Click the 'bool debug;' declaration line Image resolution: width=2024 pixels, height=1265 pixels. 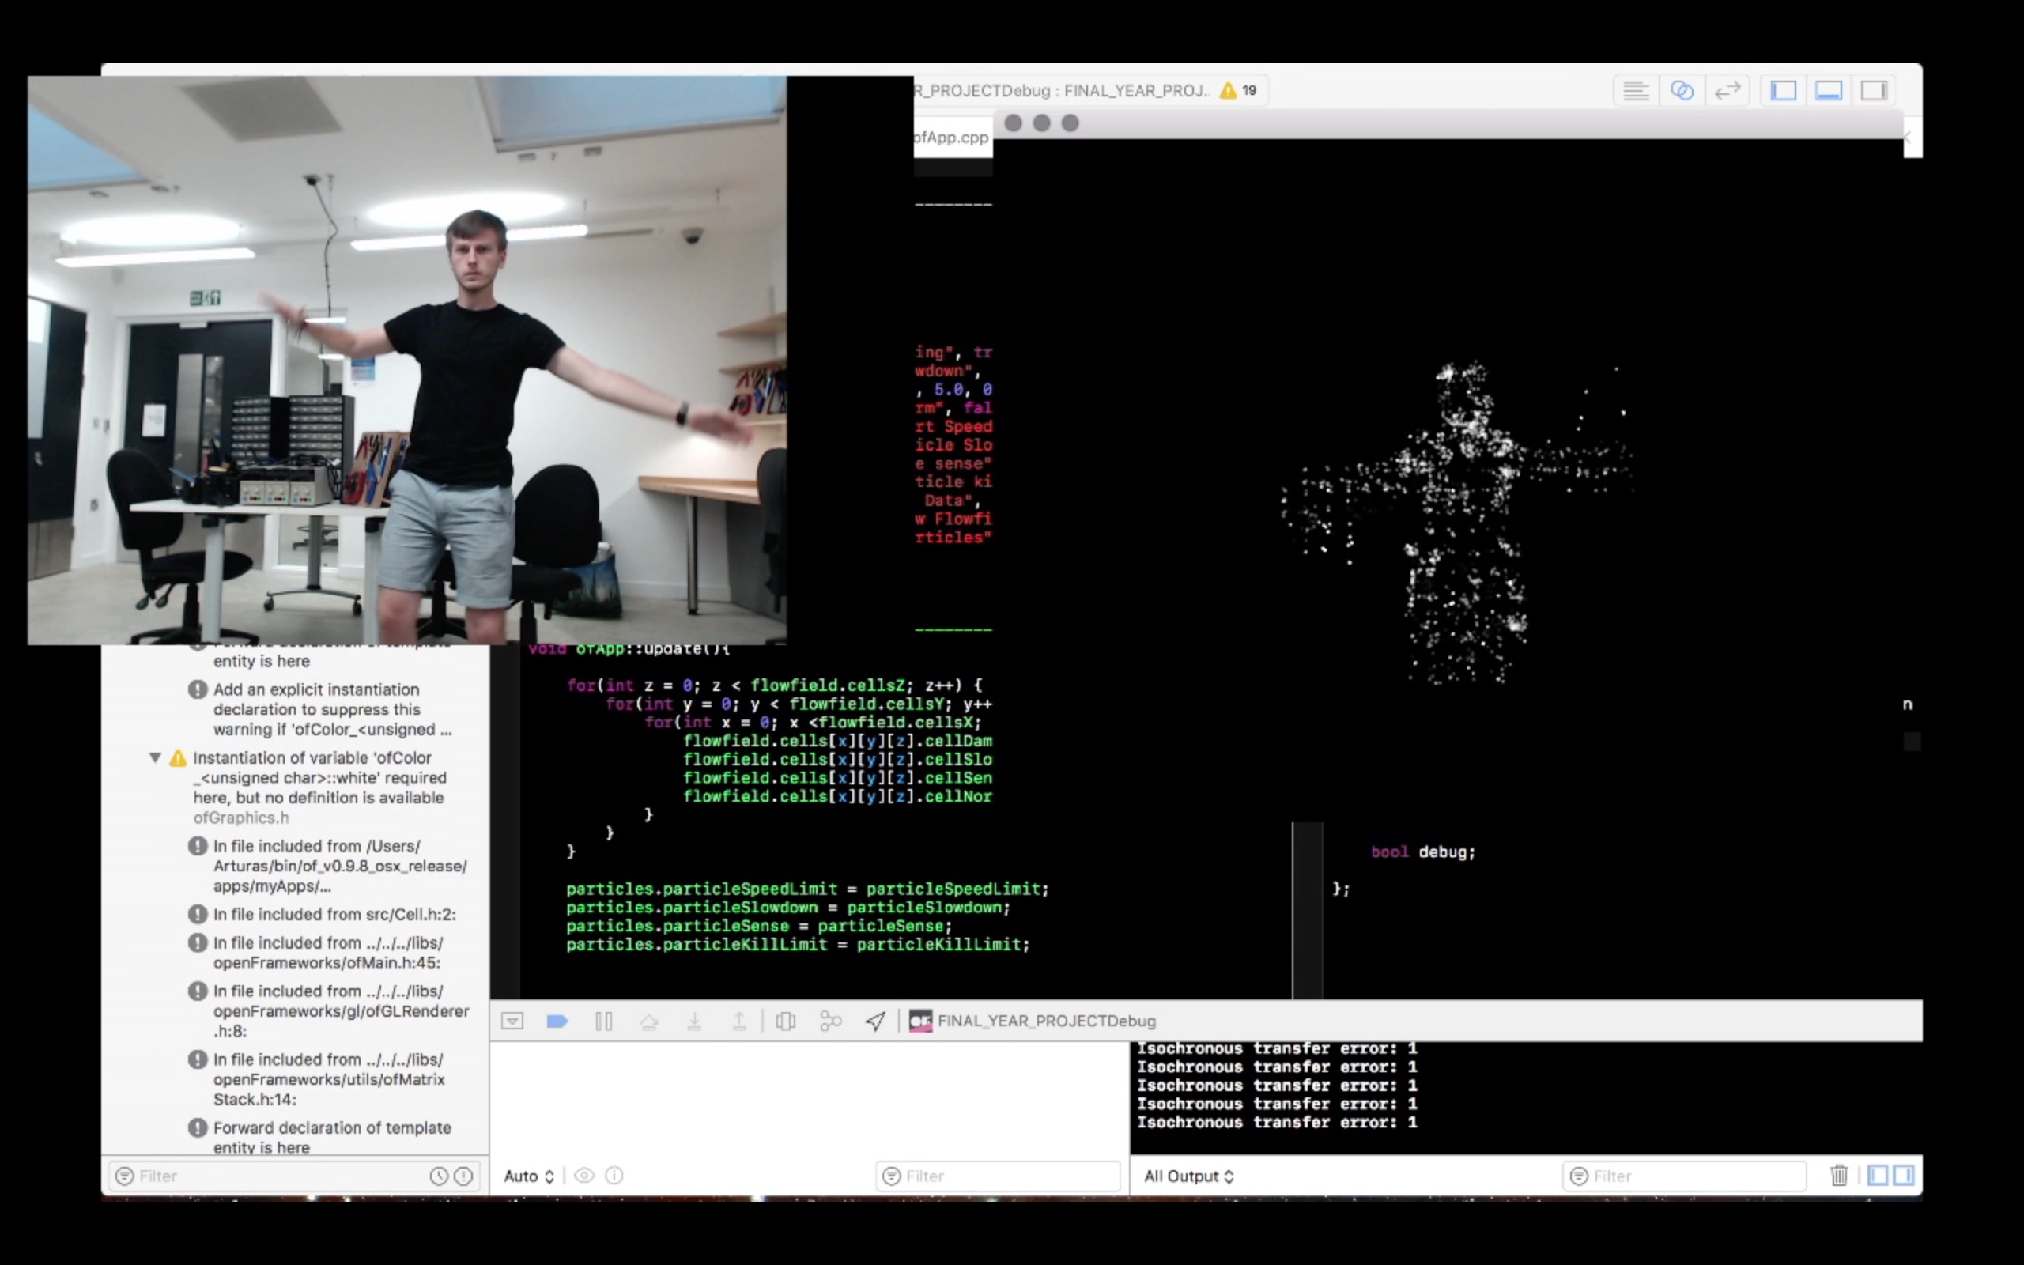(1422, 852)
